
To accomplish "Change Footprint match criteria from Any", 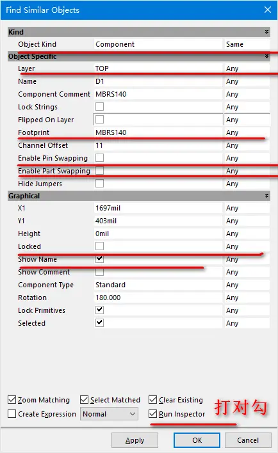I will 247,132.
